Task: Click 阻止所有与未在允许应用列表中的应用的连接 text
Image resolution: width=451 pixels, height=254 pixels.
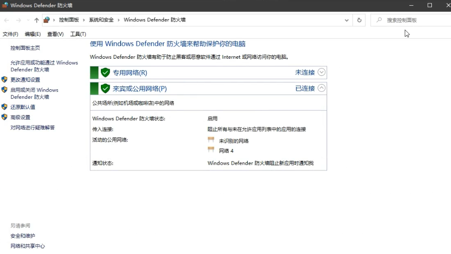Action: pos(256,129)
